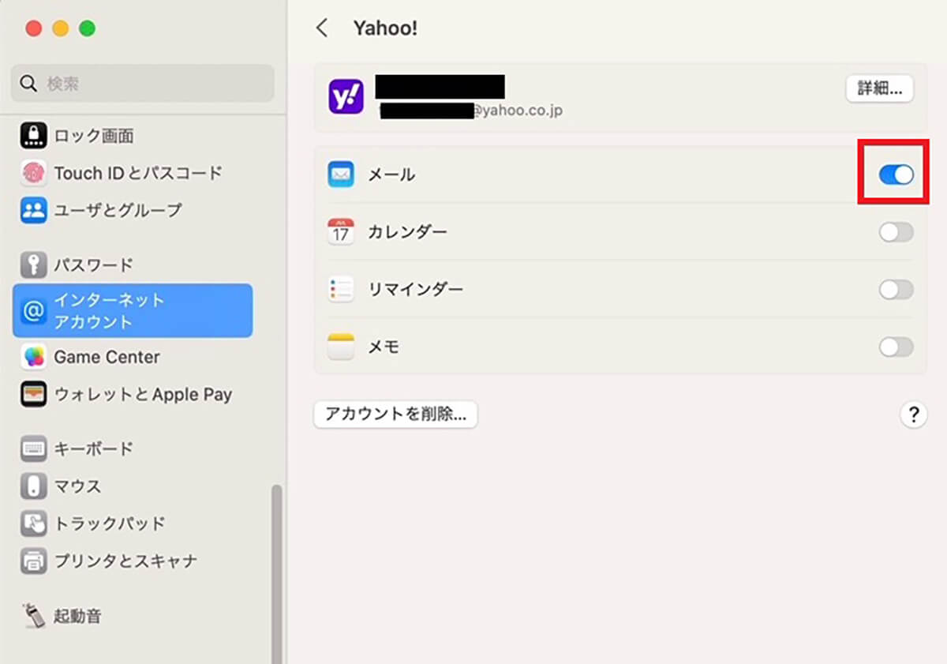Click the Keyboard (キーボード) icon
This screenshot has height=664, width=947.
33,448
